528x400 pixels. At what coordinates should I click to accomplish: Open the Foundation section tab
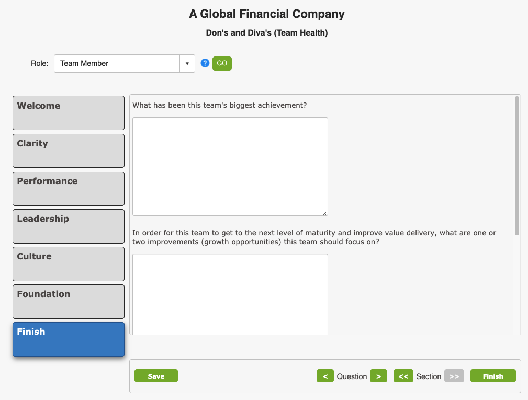69,302
